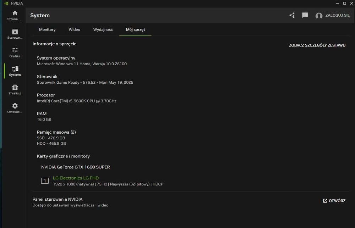355x228 pixels.
Task: Click the NVIDIA logo in title bar
Action: pyautogui.click(x=6, y=4)
